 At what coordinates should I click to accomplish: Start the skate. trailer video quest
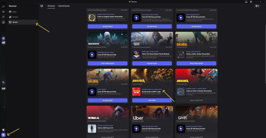(x=196, y=63)
